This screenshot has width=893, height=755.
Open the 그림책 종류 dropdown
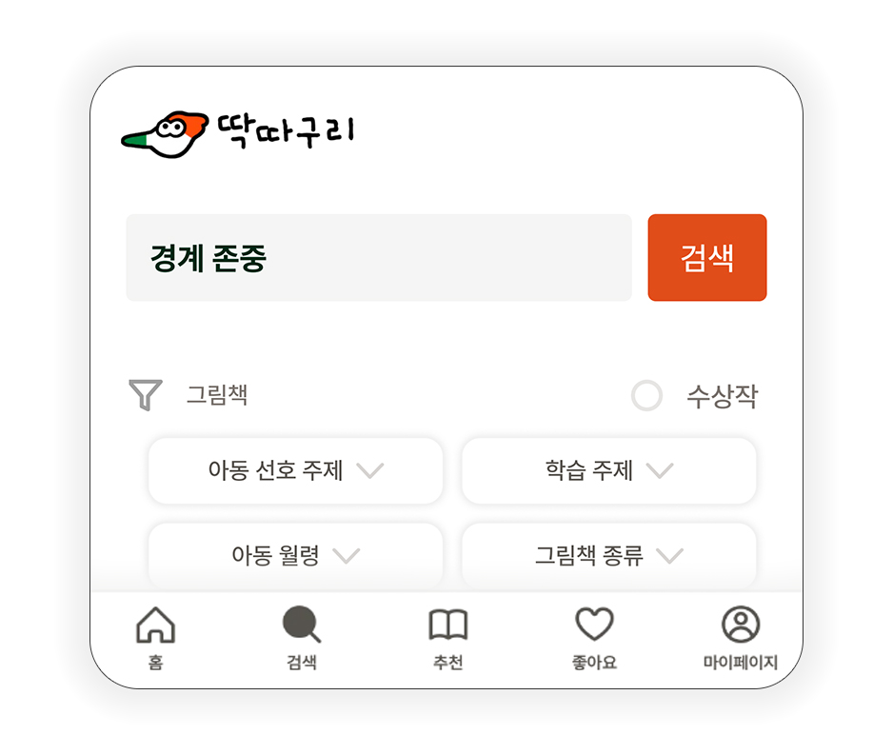[608, 555]
